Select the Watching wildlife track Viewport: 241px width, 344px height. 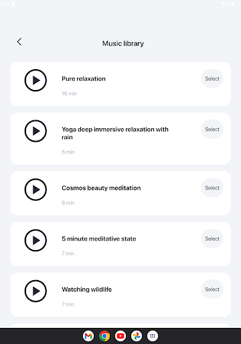point(212,290)
